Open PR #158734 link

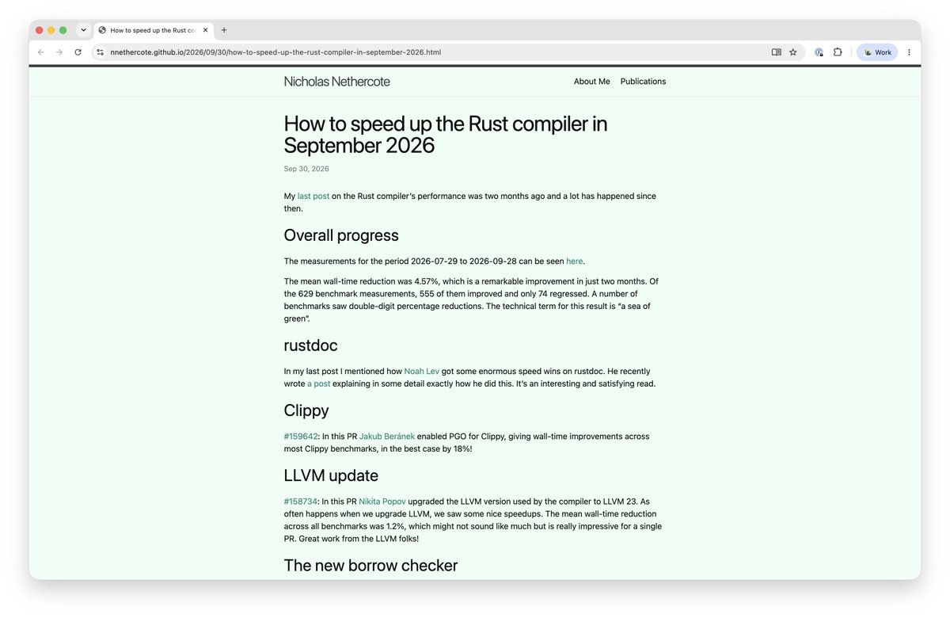(x=301, y=502)
